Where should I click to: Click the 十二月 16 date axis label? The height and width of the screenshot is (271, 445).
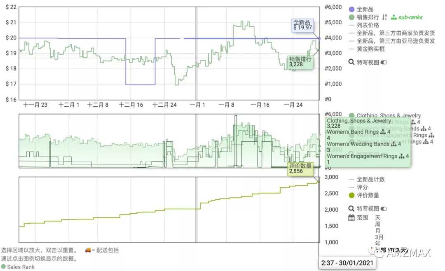click(x=131, y=105)
